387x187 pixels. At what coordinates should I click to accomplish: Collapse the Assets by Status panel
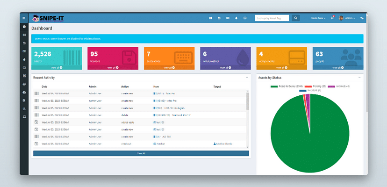(359, 77)
